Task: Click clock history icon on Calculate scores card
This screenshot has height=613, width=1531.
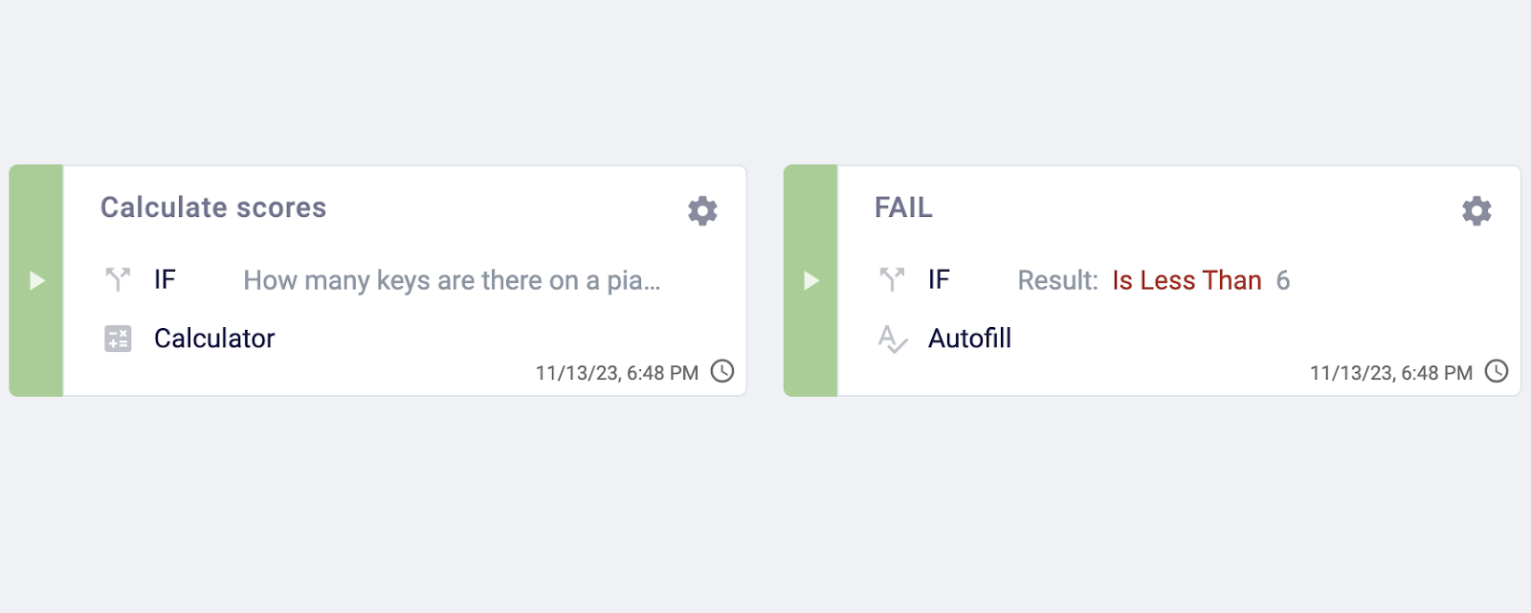Action: coord(722,371)
